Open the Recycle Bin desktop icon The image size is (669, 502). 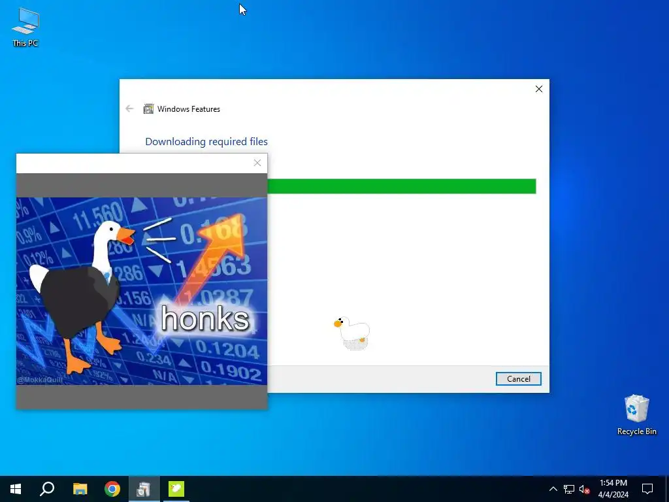pyautogui.click(x=636, y=415)
